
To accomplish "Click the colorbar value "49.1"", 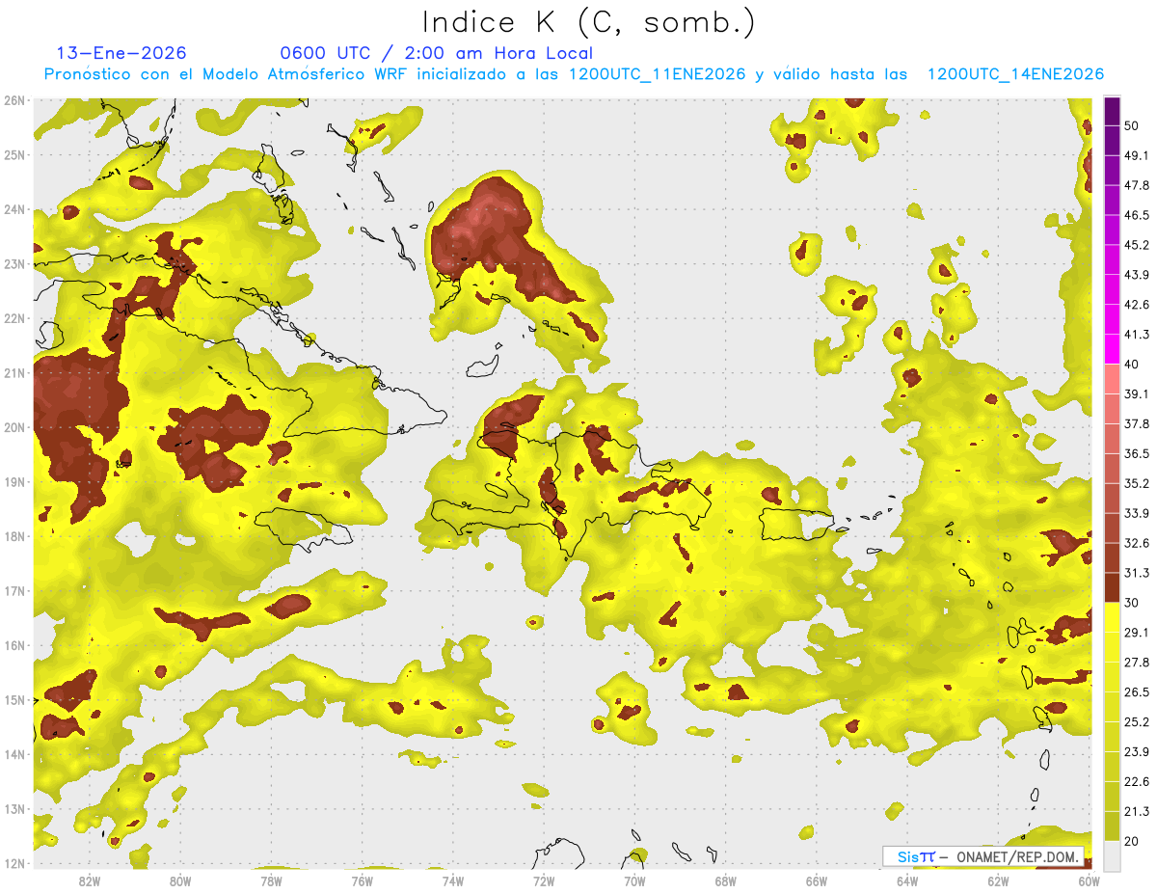I will click(x=1137, y=155).
